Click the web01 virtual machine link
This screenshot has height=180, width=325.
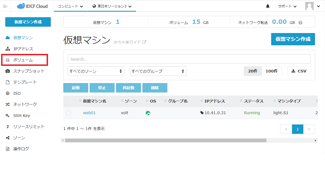click(x=89, y=113)
